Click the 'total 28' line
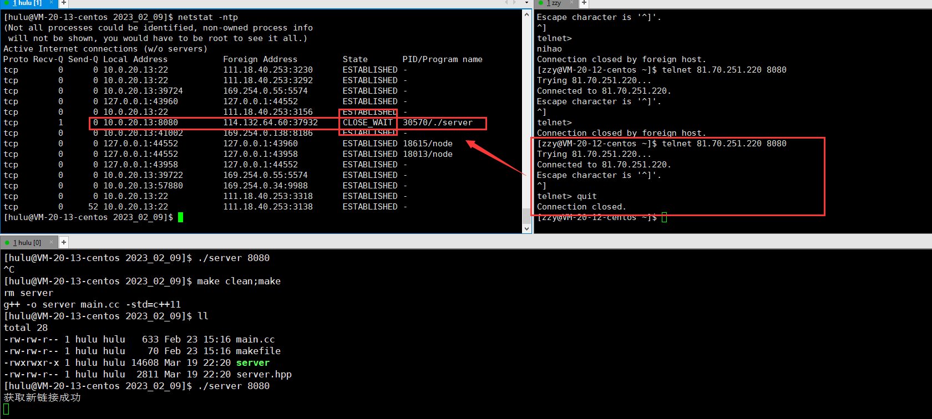This screenshot has width=932, height=419. pyautogui.click(x=26, y=328)
